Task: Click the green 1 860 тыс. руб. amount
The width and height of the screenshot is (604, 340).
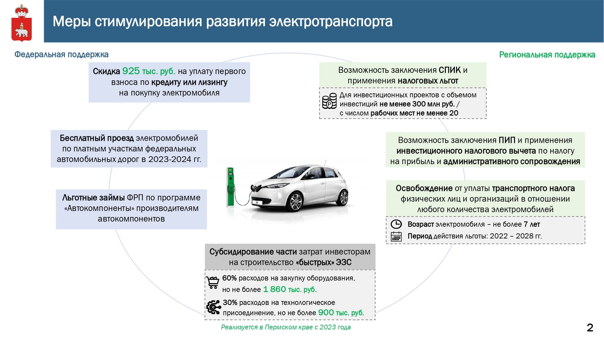Action: 290,290
